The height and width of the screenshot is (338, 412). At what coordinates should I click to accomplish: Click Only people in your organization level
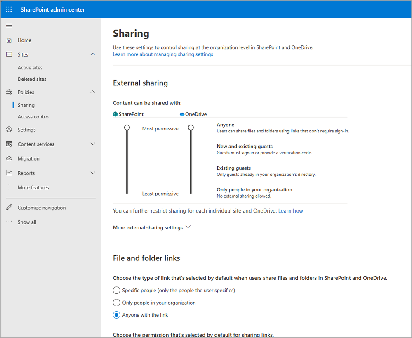(254, 190)
